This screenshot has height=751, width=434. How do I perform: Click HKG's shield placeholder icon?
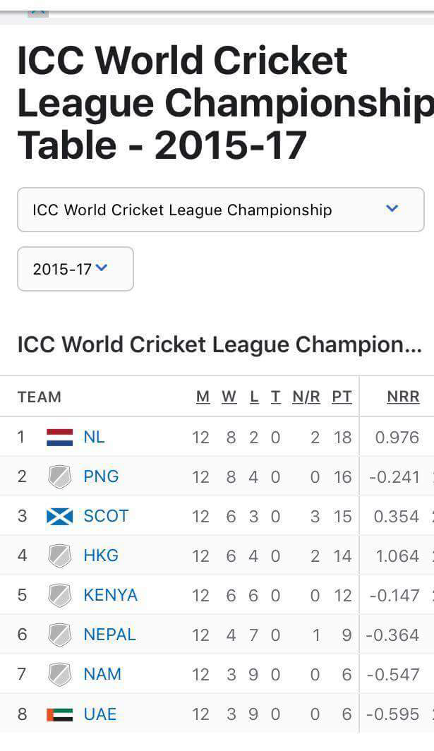[59, 556]
